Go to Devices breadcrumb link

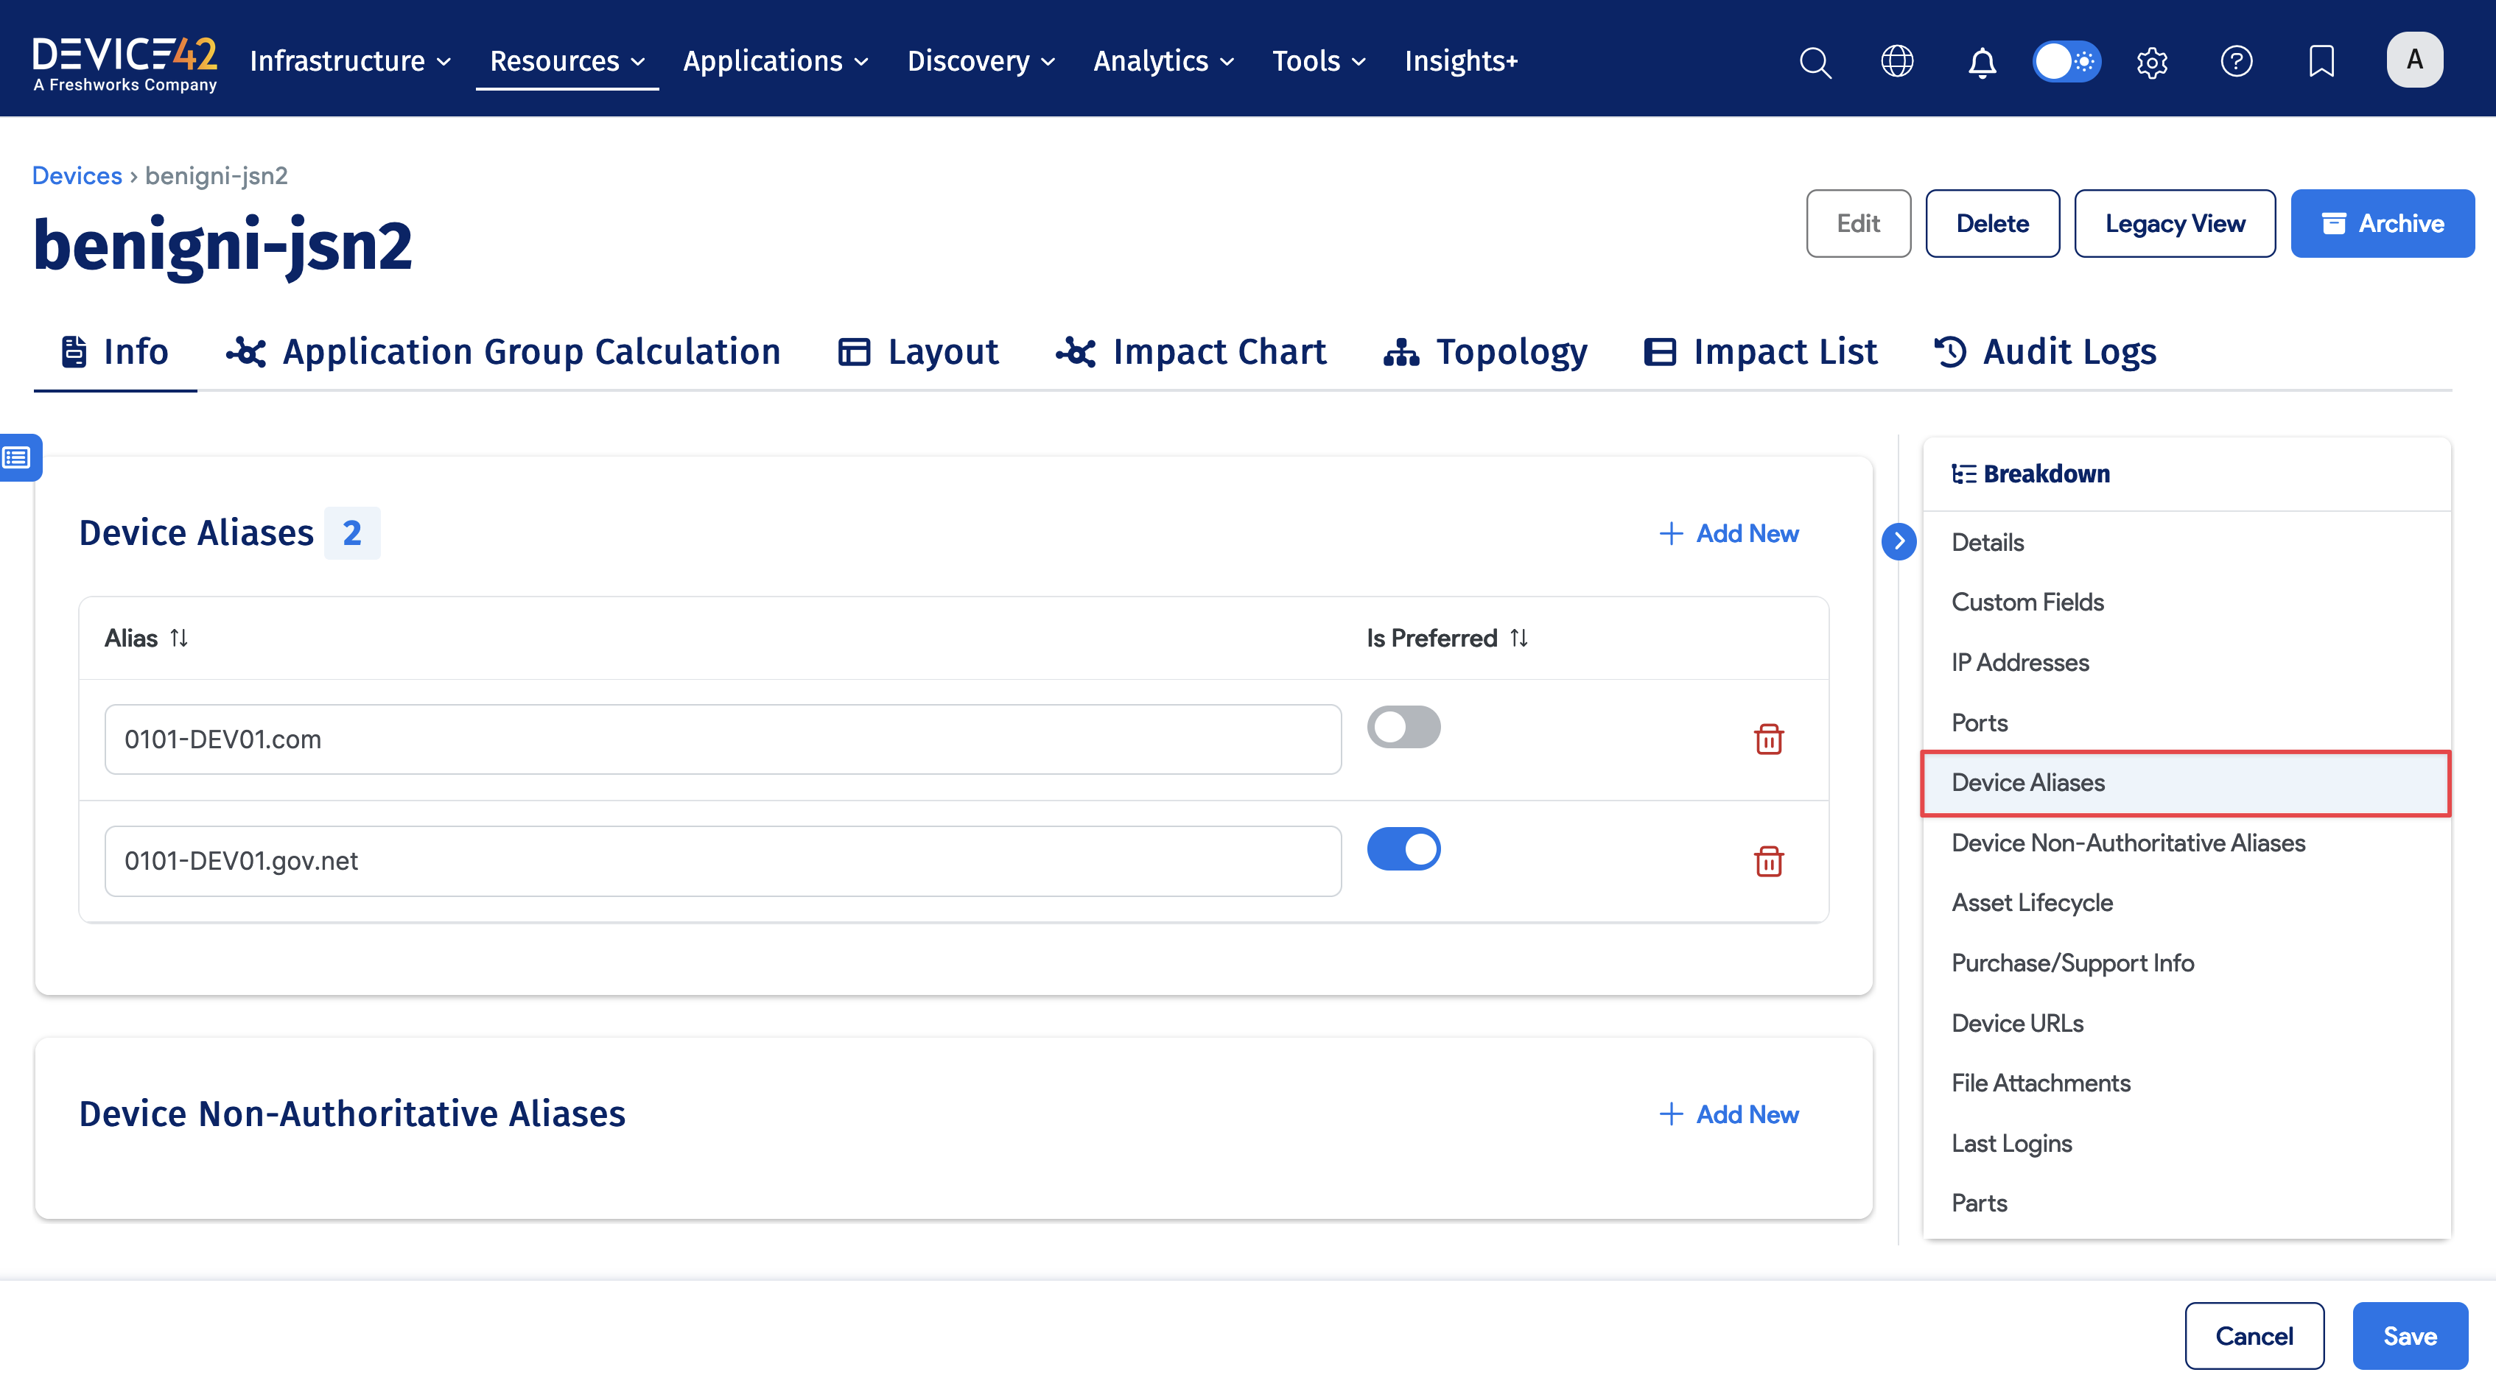tap(77, 175)
